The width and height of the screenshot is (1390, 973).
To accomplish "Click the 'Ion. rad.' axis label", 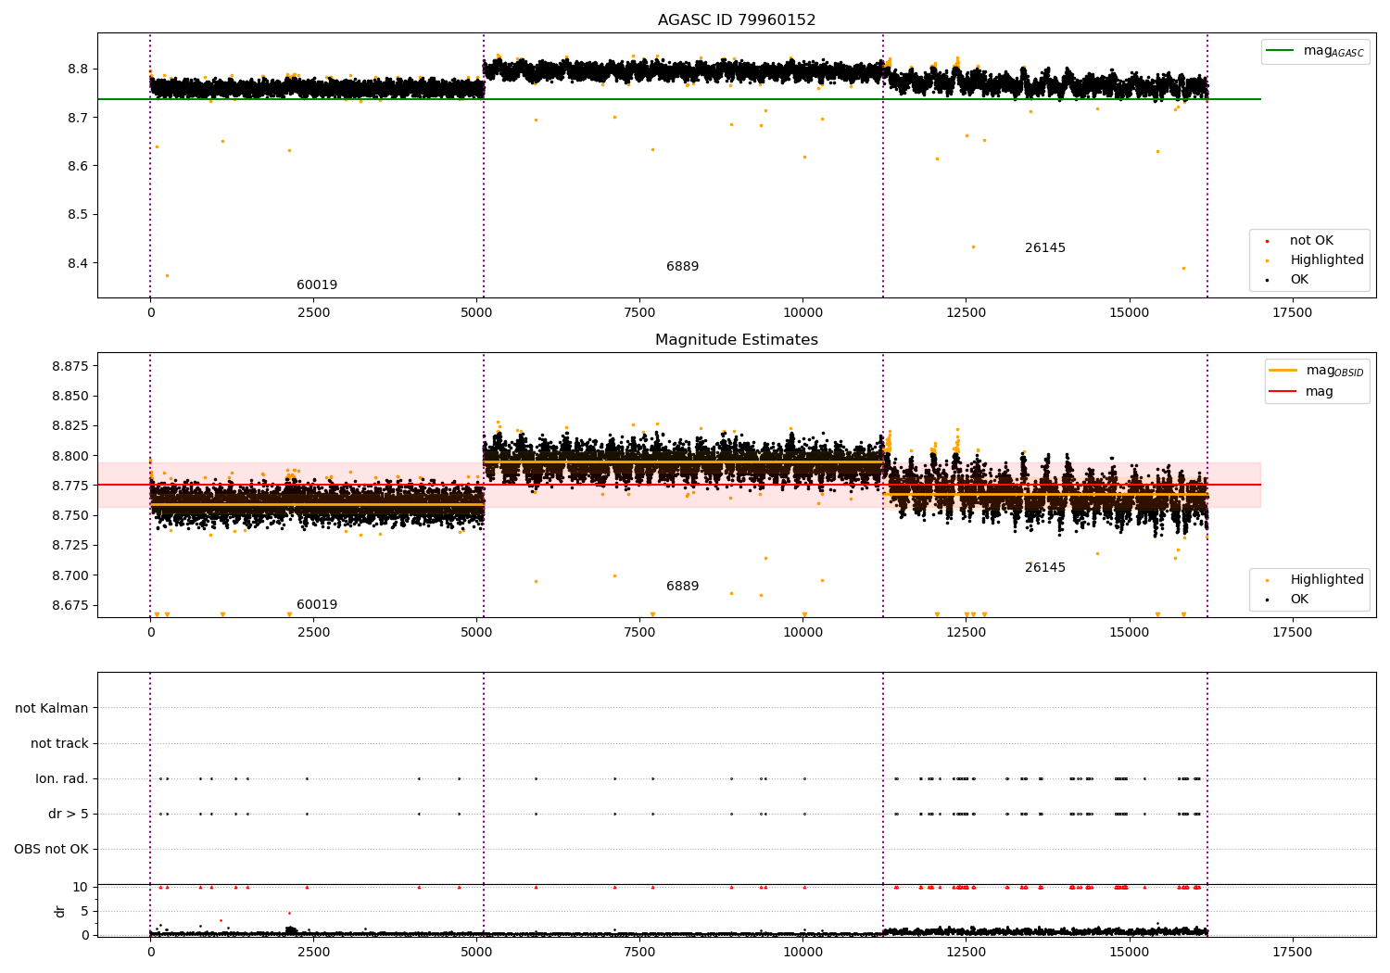I will click(62, 779).
